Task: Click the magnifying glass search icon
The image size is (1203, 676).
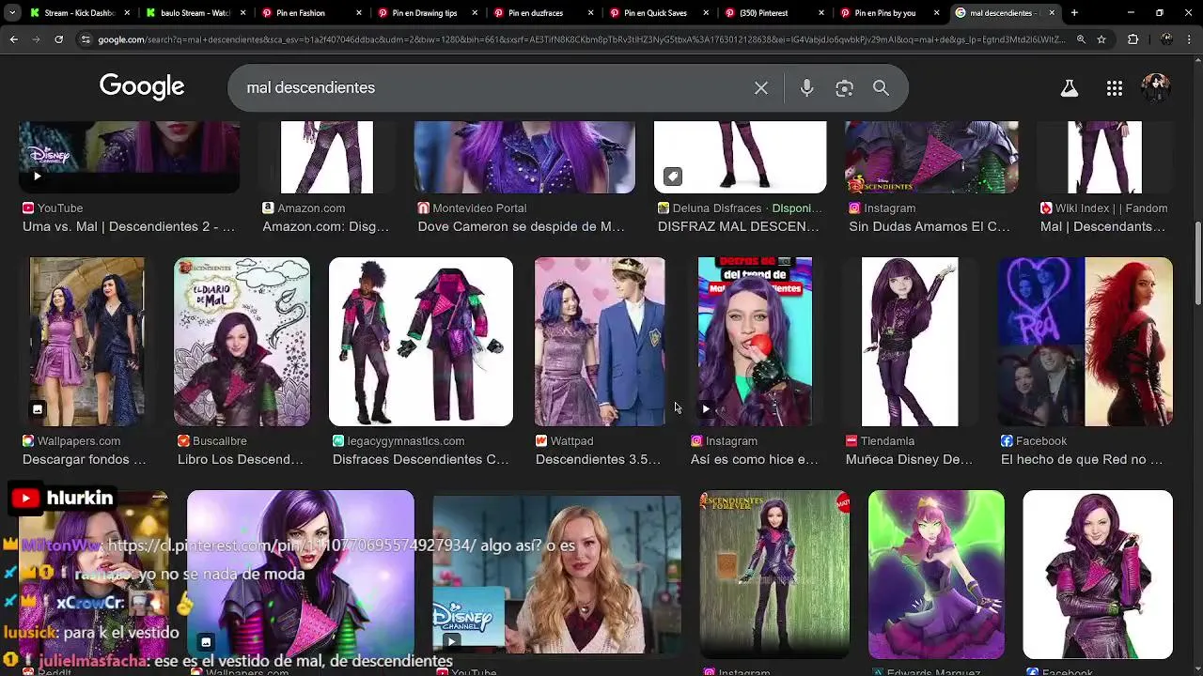Action: point(881,87)
